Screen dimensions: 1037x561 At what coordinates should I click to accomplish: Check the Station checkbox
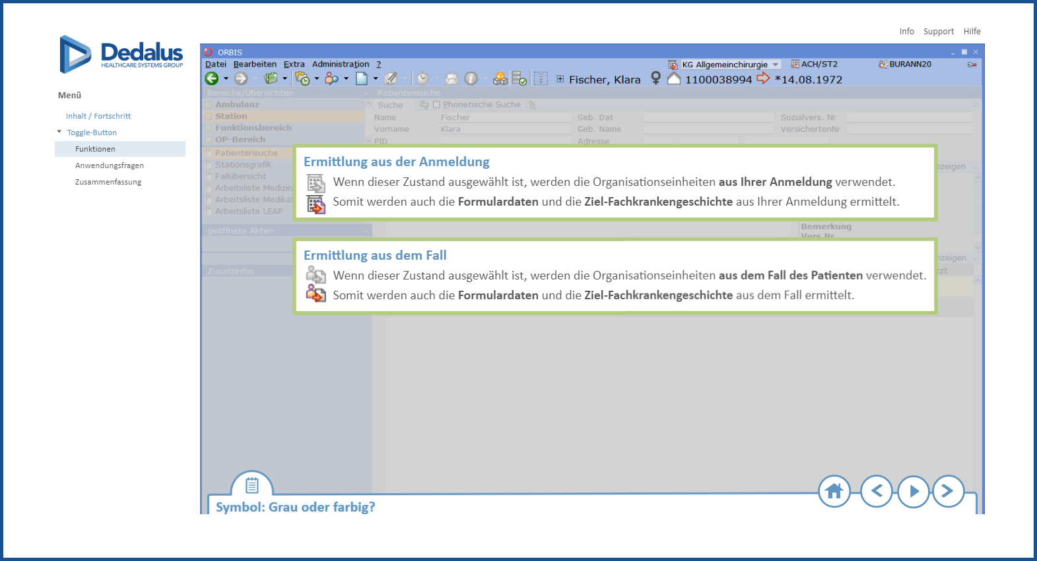click(209, 117)
